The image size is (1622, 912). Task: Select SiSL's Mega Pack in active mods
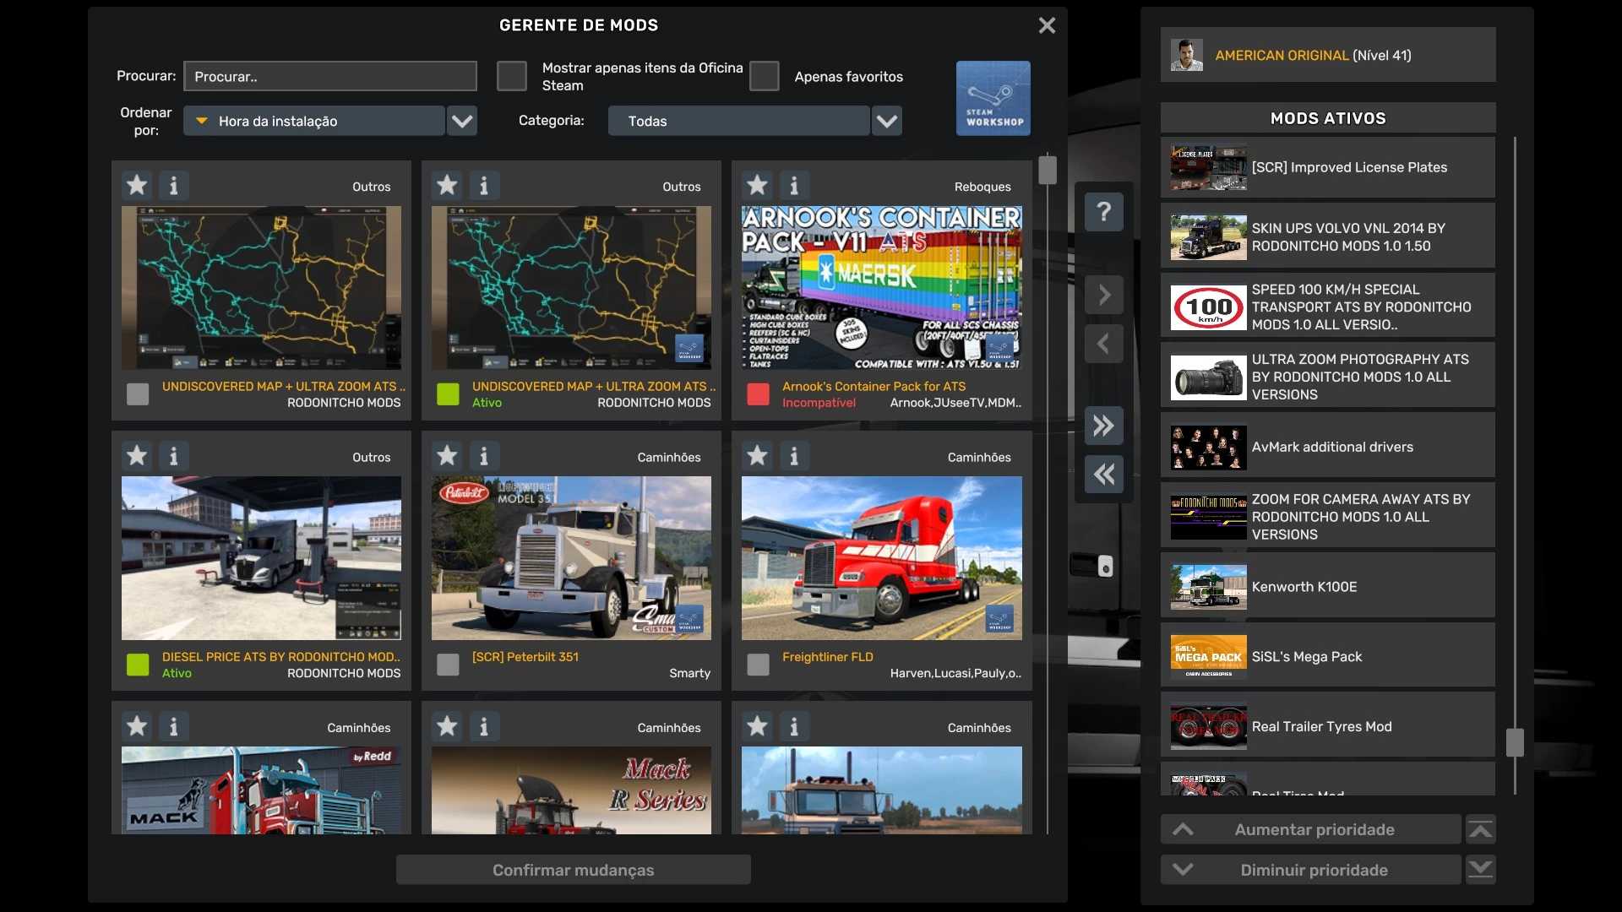pos(1326,656)
